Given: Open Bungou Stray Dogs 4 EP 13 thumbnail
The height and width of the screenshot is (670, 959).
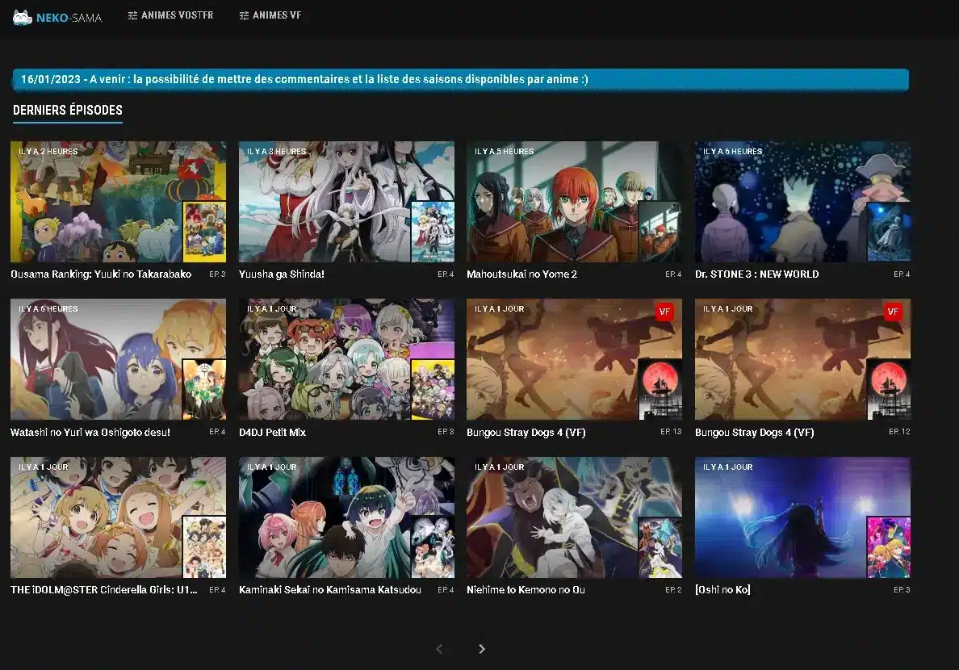Looking at the screenshot, I should tap(574, 359).
